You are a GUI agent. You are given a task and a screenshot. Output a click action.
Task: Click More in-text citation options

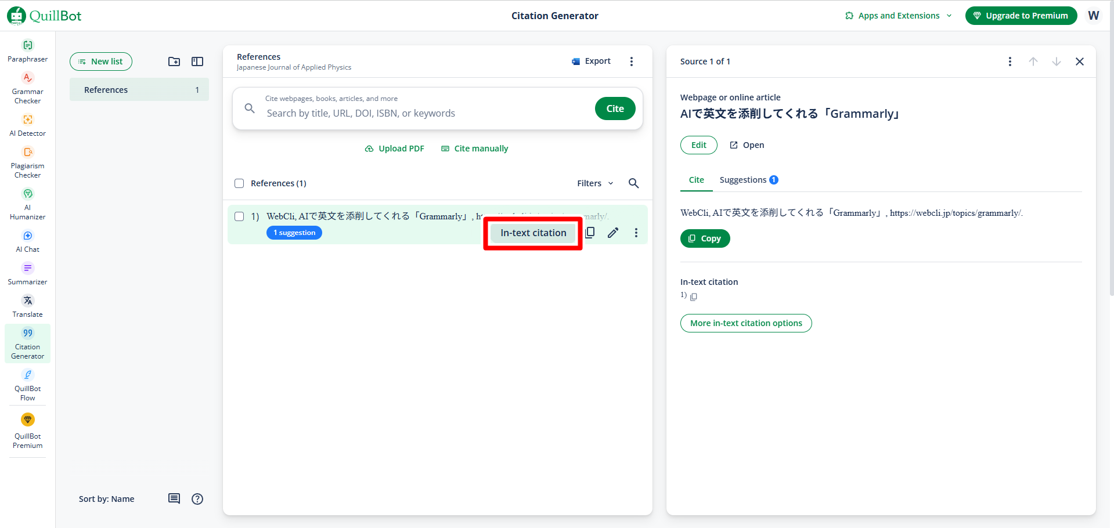746,323
